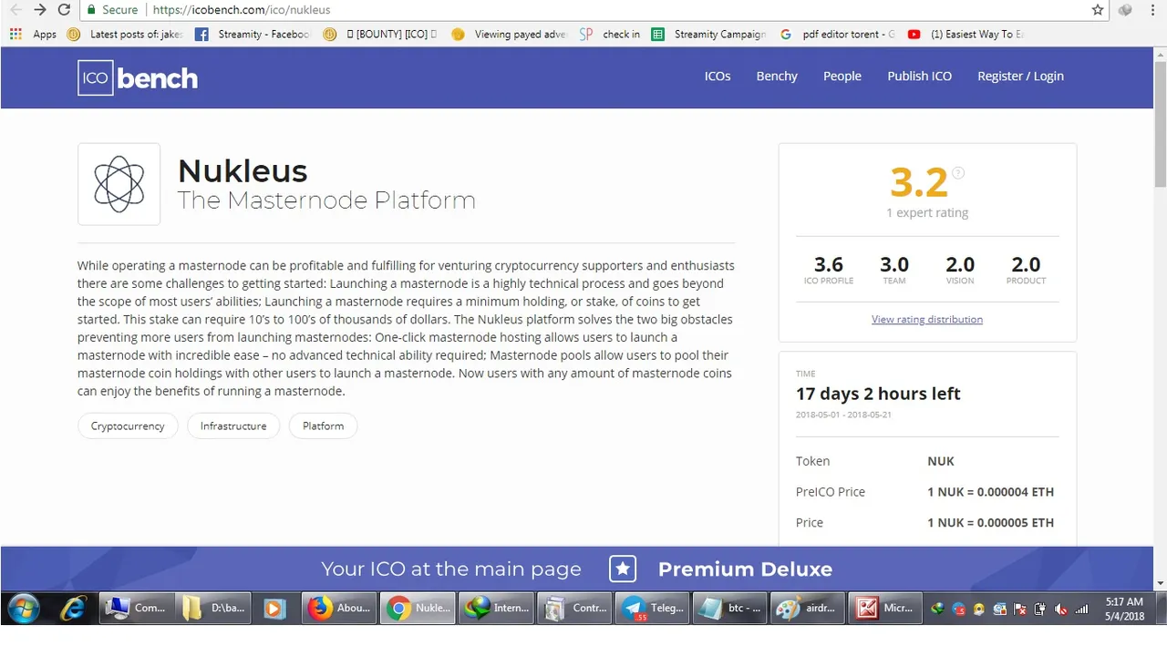Click the Price 0.000005 ETH value

tap(990, 523)
